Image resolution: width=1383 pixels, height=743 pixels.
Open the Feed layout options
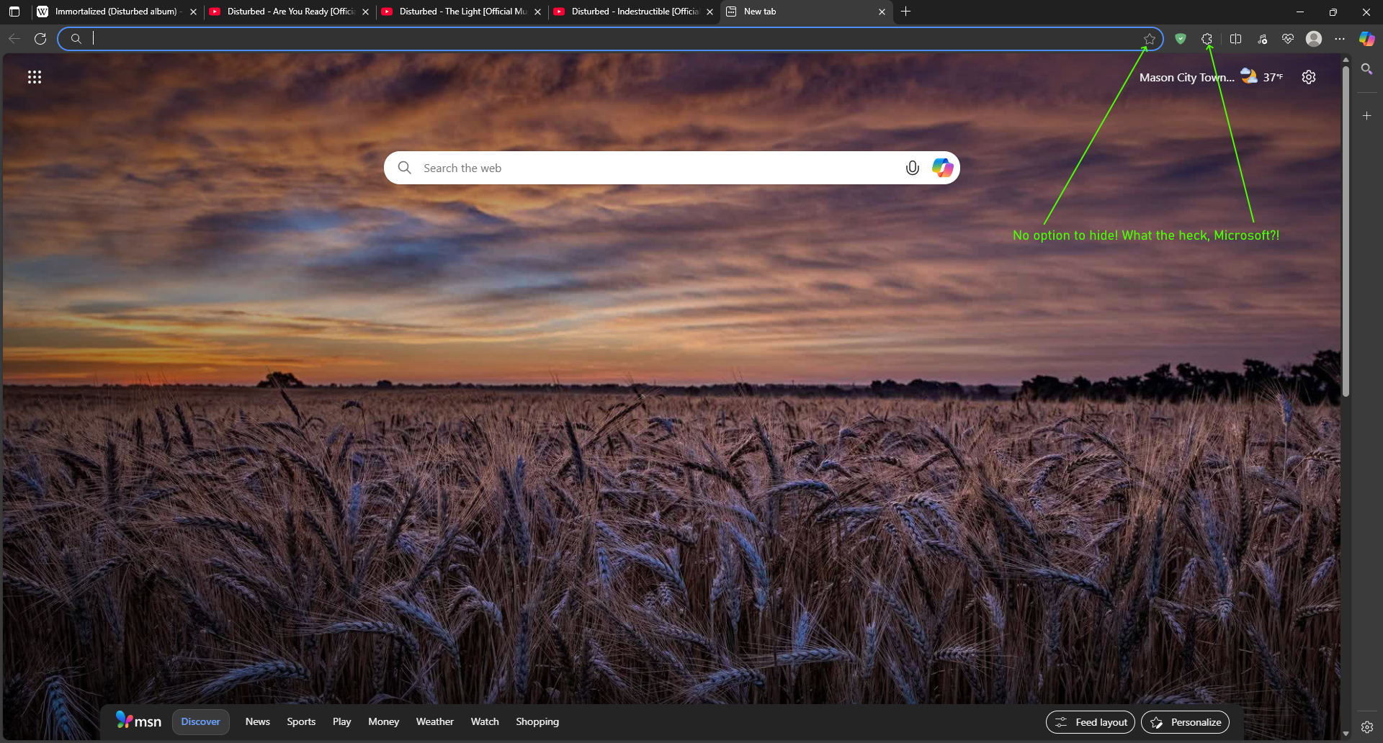click(x=1091, y=722)
